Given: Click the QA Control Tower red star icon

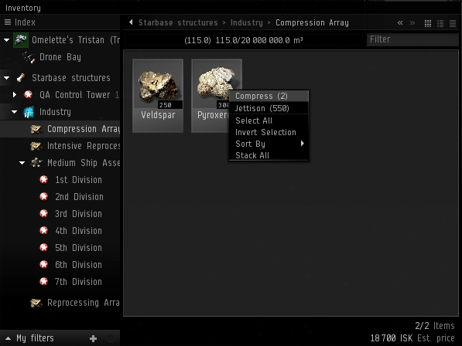Looking at the screenshot, I should [29, 95].
